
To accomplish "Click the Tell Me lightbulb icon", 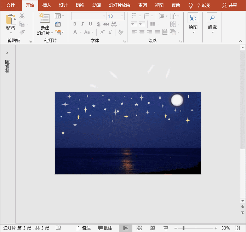I will [x=190, y=6].
